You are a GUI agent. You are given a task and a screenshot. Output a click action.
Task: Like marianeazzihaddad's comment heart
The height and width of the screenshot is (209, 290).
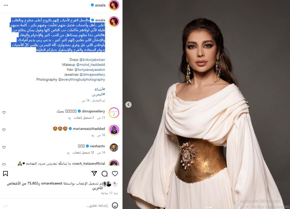tap(4, 130)
